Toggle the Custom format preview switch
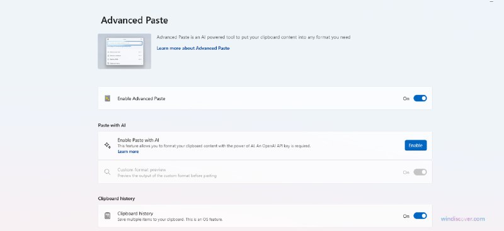The height and width of the screenshot is (231, 504). 420,172
